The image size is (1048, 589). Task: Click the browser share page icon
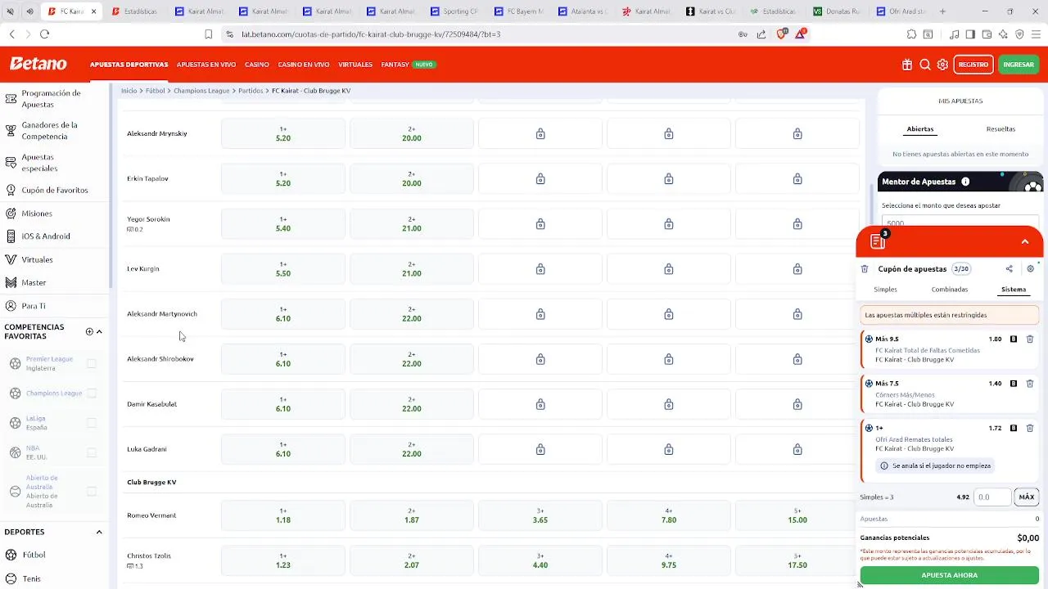tap(761, 34)
